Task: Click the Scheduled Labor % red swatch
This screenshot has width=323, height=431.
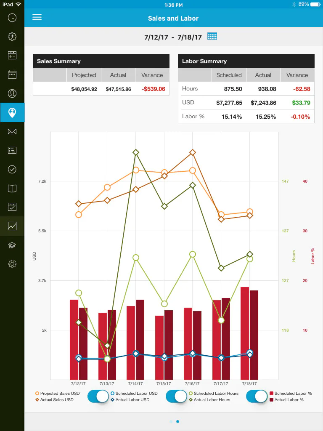Action: (271, 394)
